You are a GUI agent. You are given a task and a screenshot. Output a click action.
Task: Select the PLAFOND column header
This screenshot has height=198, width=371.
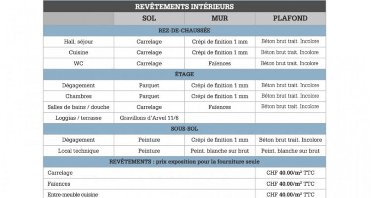click(290, 19)
